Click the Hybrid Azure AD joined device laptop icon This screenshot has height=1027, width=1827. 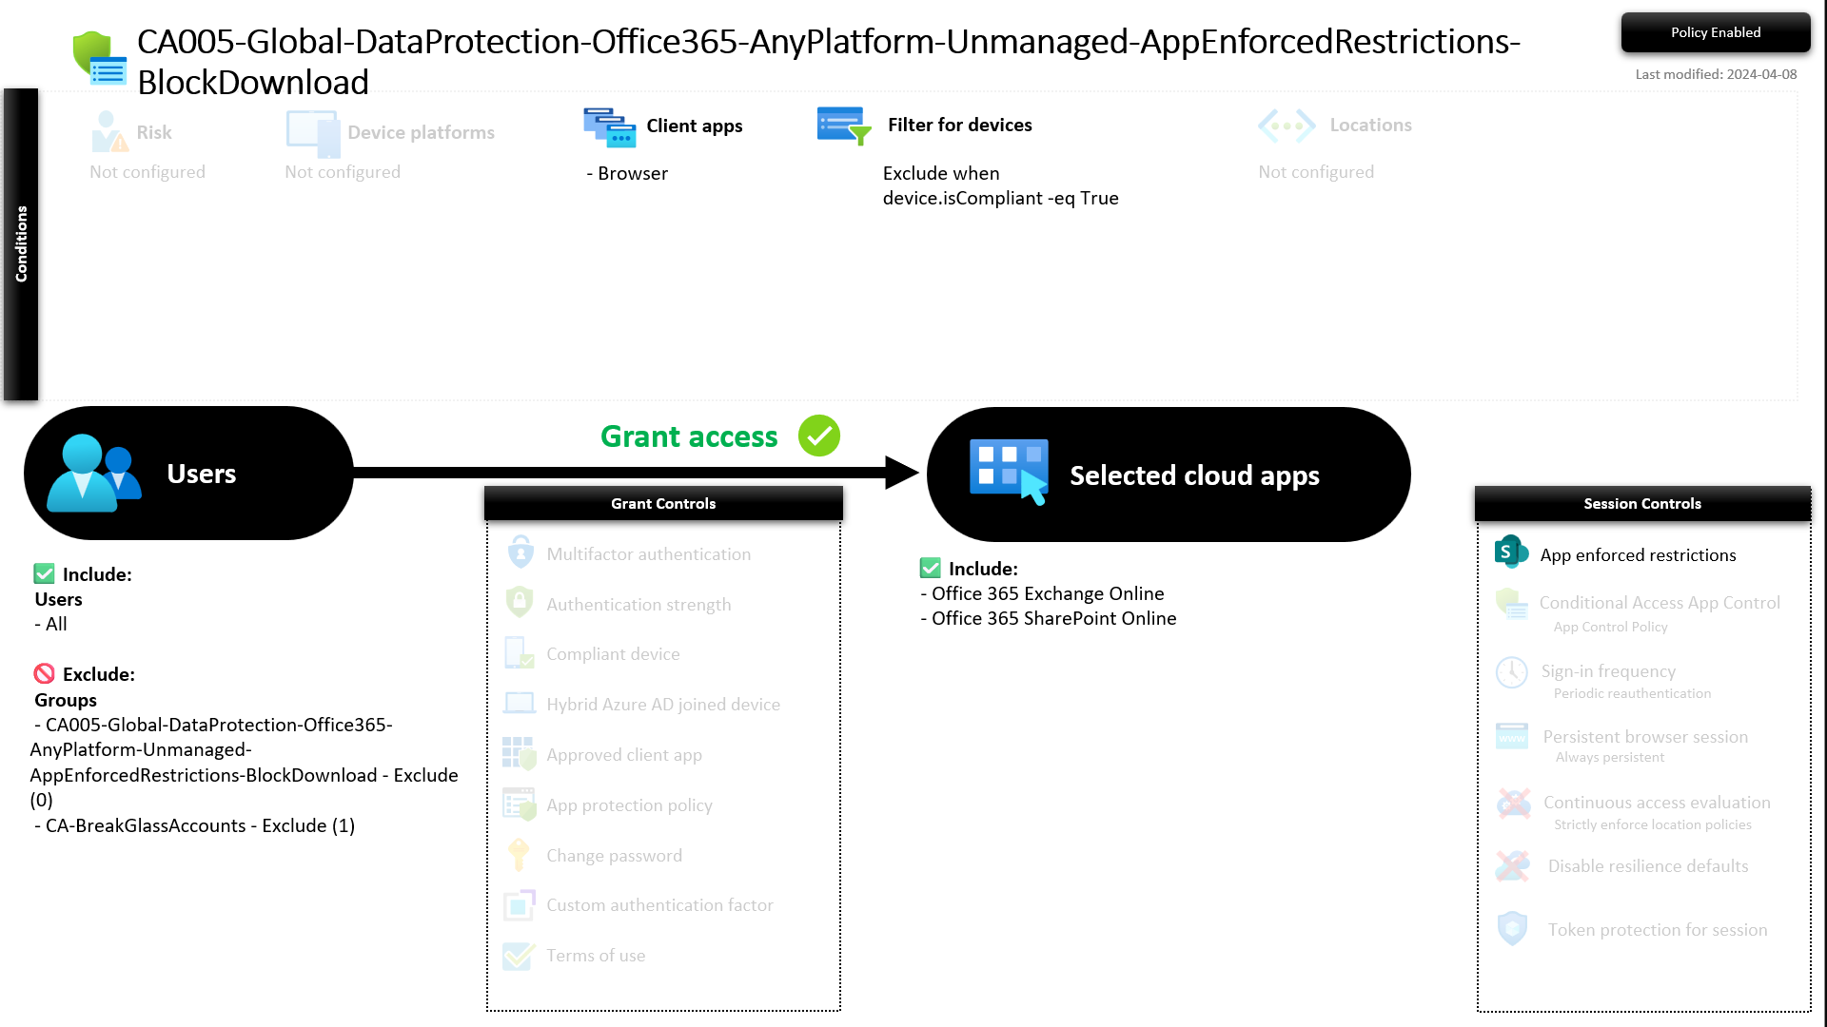519,704
